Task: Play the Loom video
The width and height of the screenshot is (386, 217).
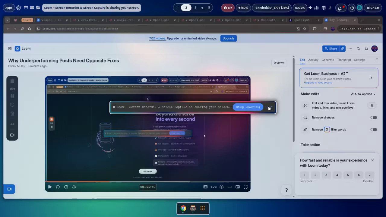Action: click(50, 187)
